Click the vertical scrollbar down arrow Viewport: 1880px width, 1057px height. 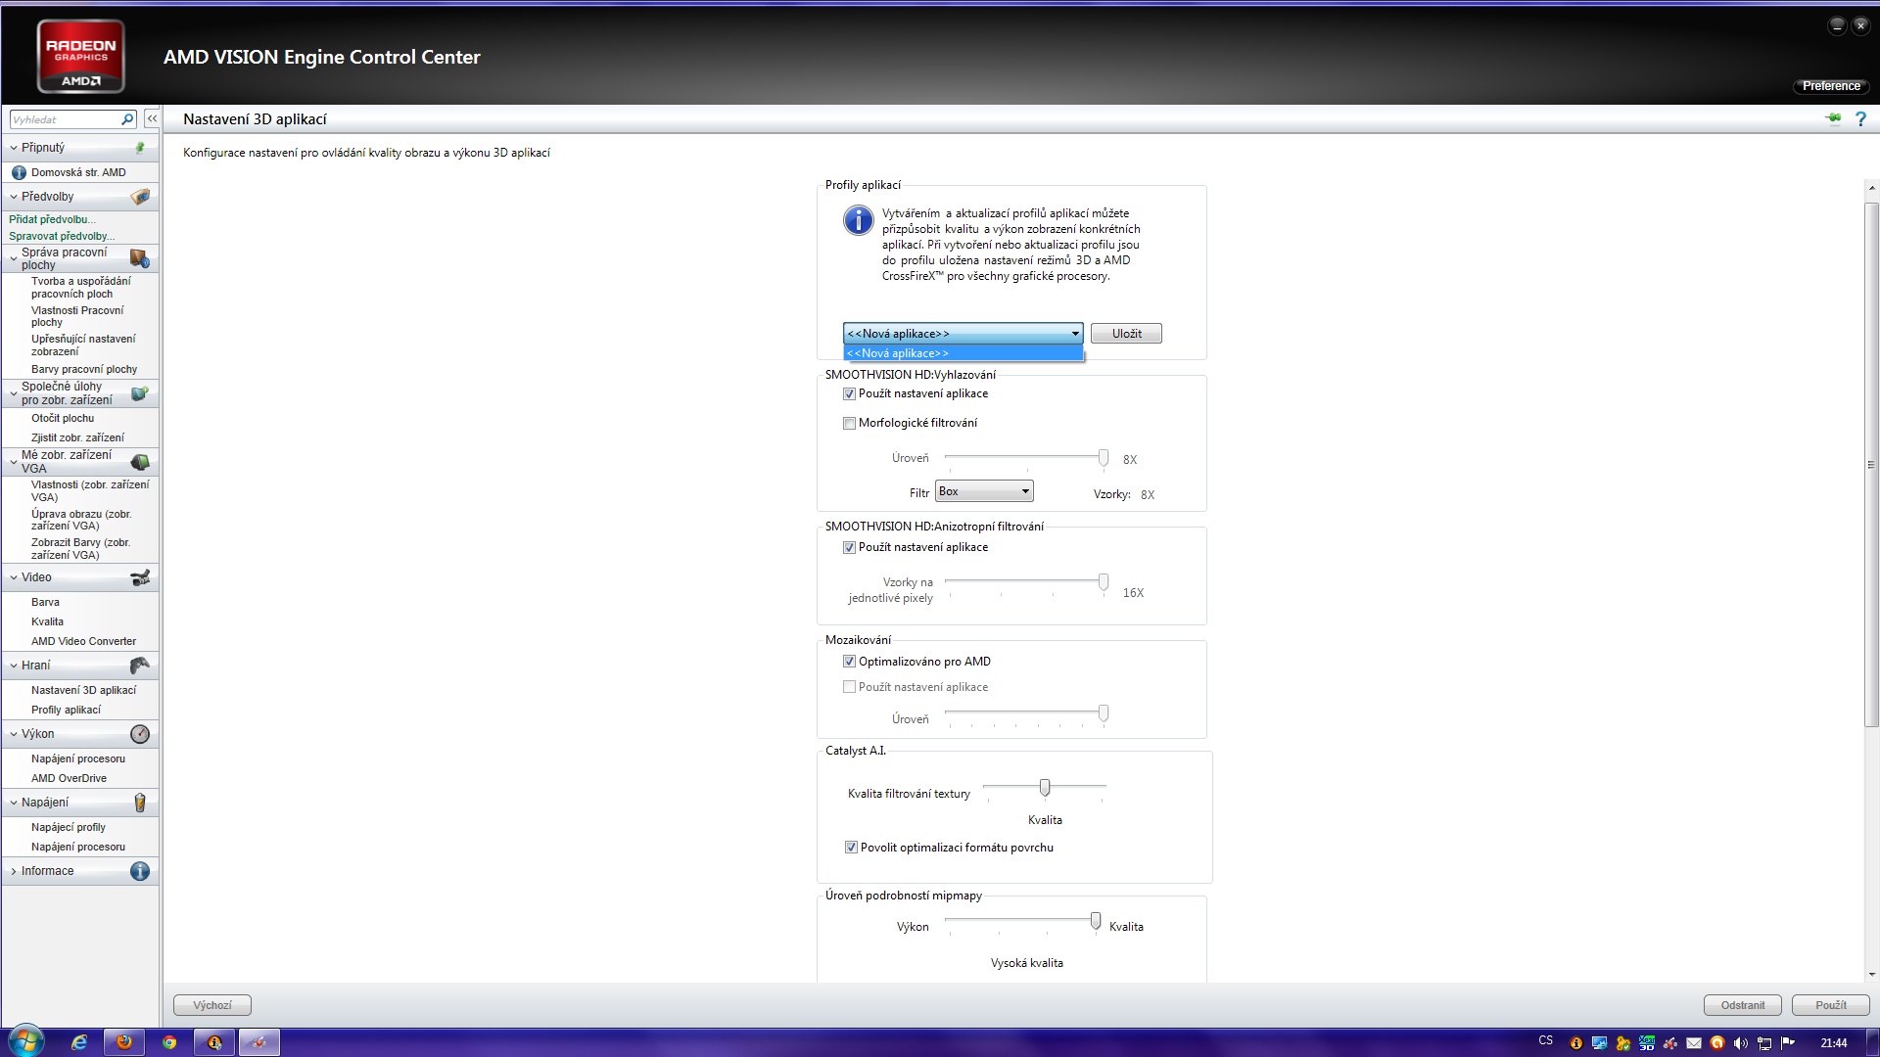pos(1871,974)
